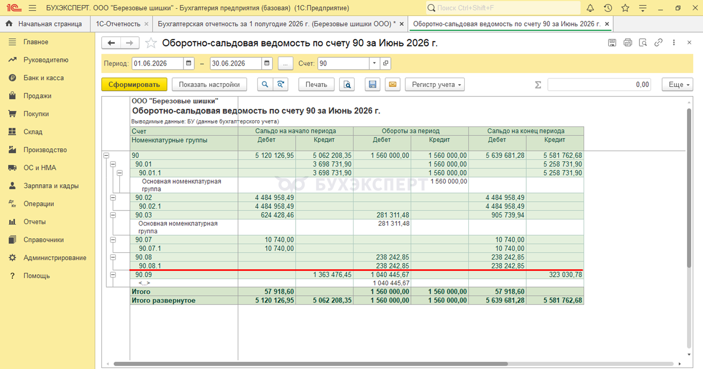
Task: Click the Печать button
Action: coord(316,85)
